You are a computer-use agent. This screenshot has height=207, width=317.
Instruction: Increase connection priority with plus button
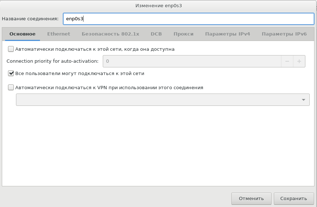point(299,61)
